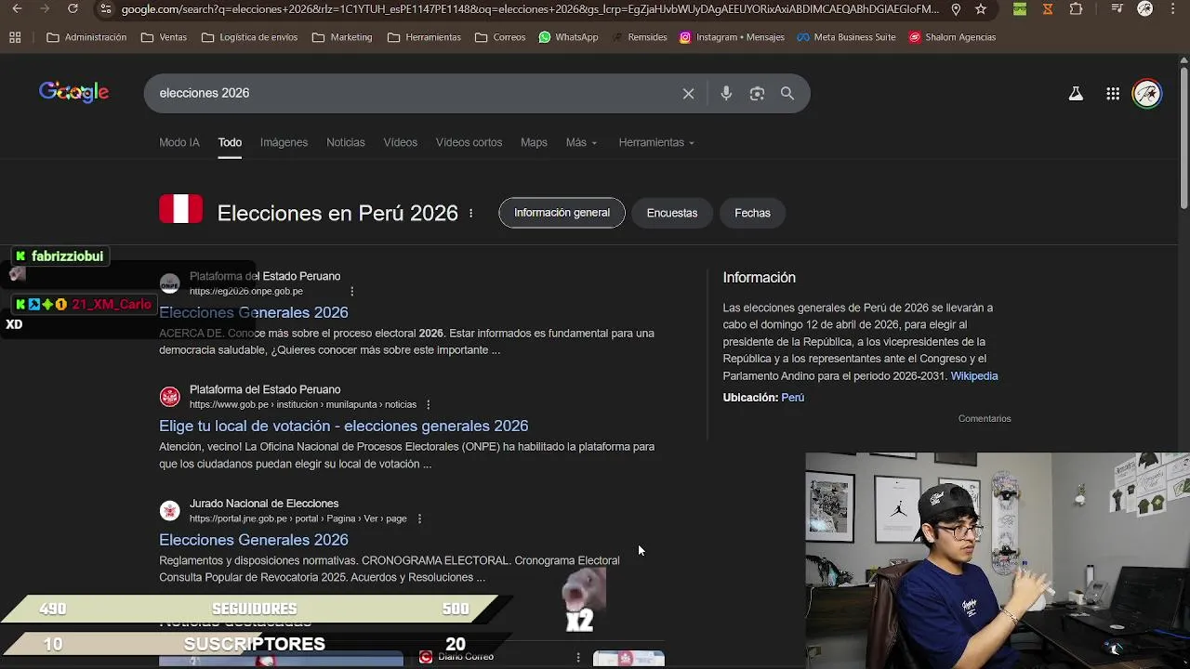This screenshot has height=669, width=1190.
Task: Open Google account avatar on the page
Action: coord(1147,93)
